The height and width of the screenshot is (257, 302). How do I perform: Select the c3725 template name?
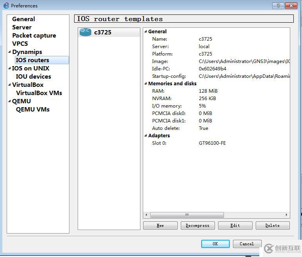103,32
